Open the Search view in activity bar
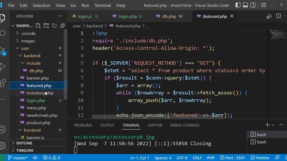Viewport: 287px width, 161px height. 3,33
